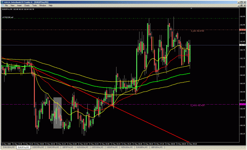Click the EURJPYm,M5 OHLC header text
247x150 pixels.
click(x=18, y=9)
